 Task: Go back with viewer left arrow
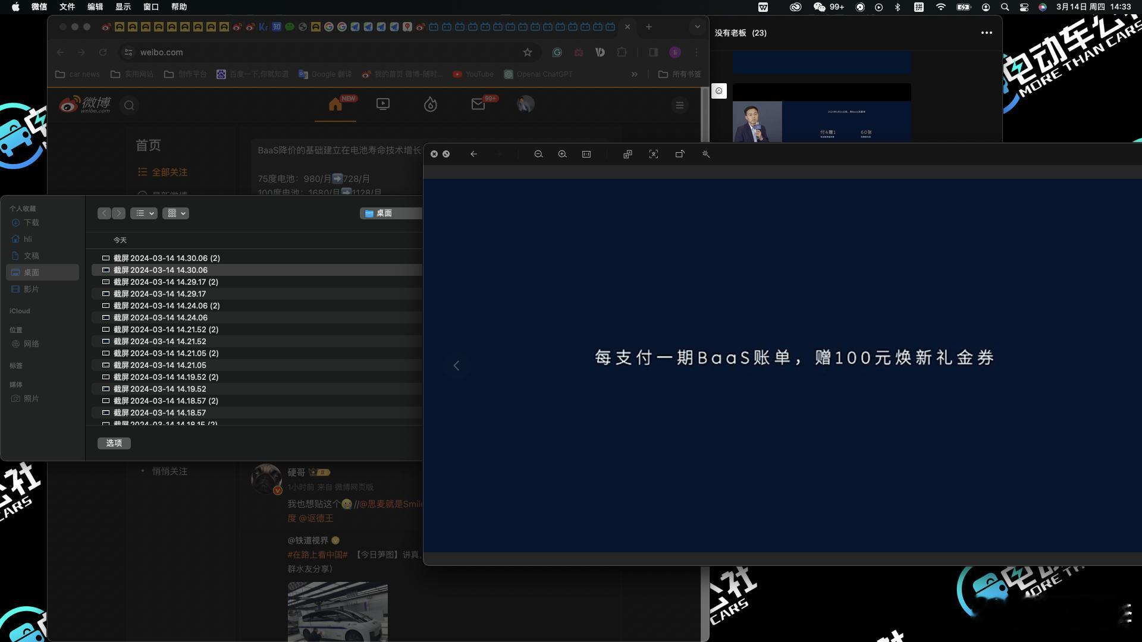(473, 154)
